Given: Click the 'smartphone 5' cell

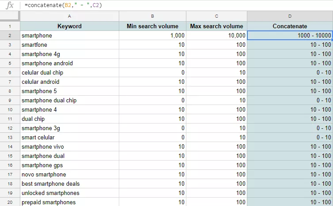Looking at the screenshot, I should (69, 91).
